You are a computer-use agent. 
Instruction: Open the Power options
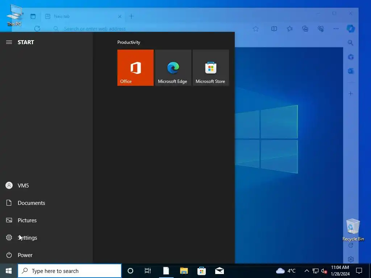click(x=46, y=255)
